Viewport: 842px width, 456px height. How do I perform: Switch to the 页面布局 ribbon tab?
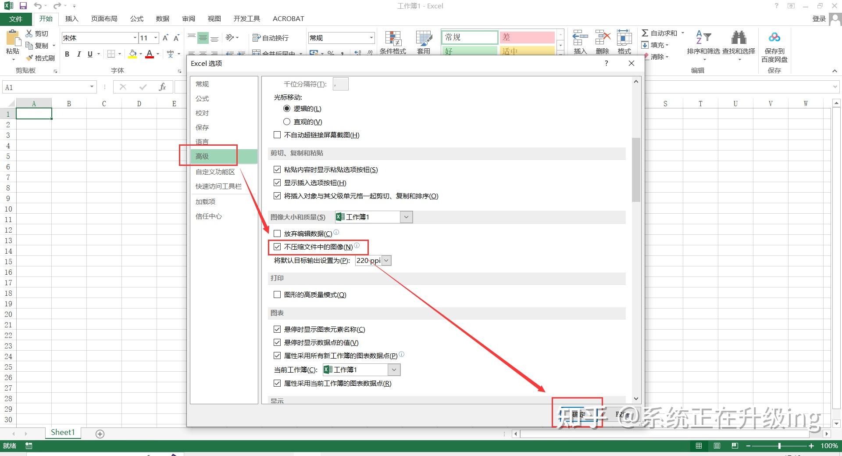[x=104, y=18]
